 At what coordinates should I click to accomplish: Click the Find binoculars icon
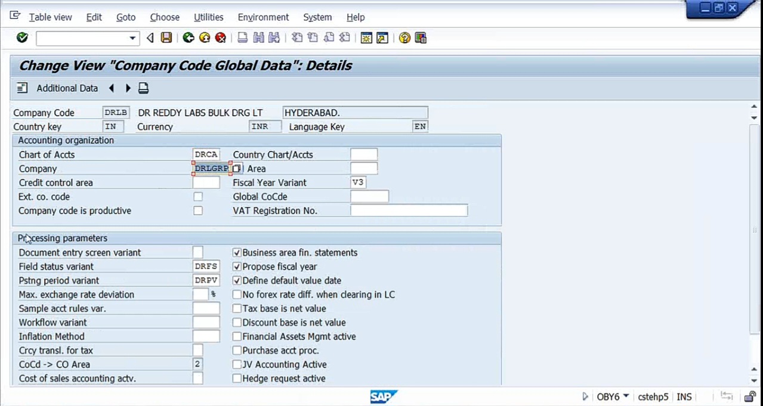[x=258, y=38]
